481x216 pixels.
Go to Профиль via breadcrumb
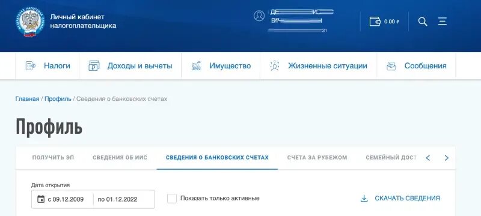(x=58, y=99)
